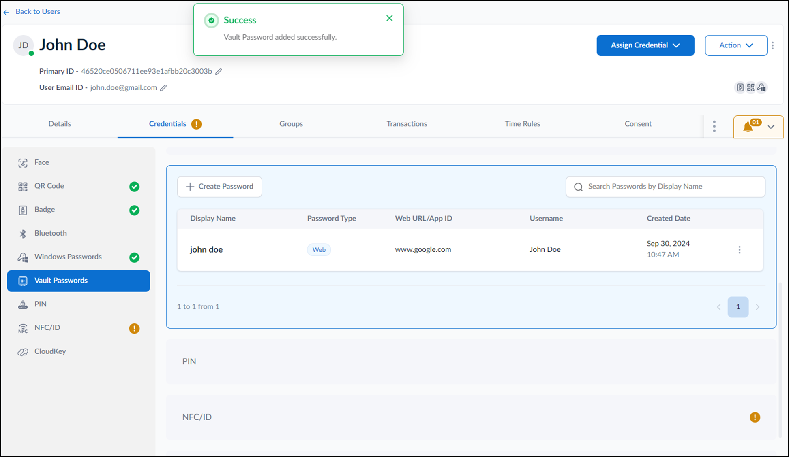This screenshot has height=457, width=789.
Task: Go to the next page arrow
Action: pyautogui.click(x=757, y=307)
